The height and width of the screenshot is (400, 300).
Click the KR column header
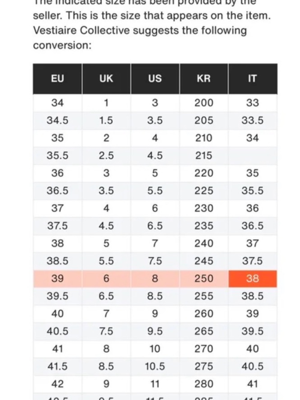click(204, 79)
